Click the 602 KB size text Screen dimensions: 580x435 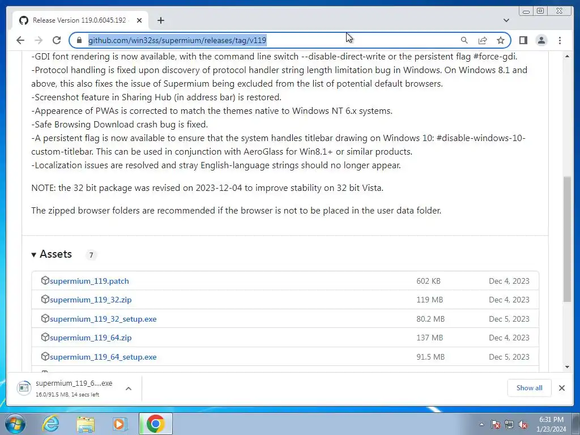click(428, 281)
